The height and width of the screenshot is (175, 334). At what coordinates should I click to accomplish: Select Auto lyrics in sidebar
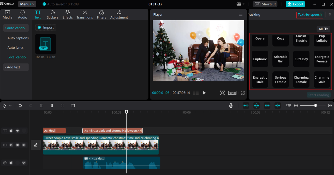[15, 48]
